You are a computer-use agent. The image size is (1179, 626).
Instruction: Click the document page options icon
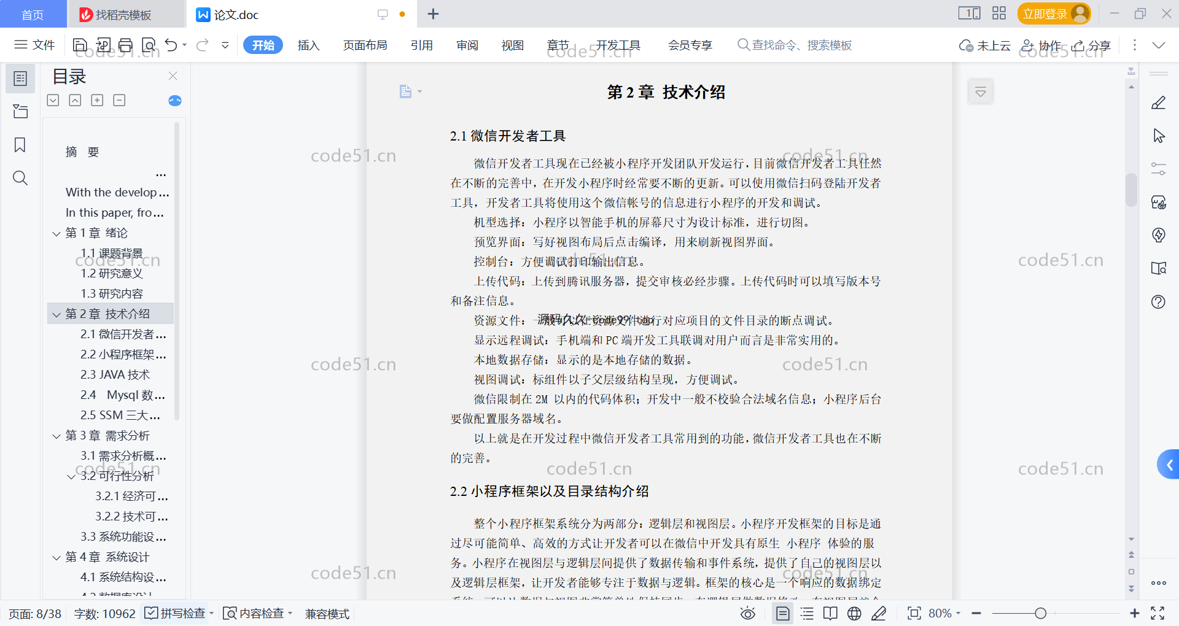tap(405, 91)
